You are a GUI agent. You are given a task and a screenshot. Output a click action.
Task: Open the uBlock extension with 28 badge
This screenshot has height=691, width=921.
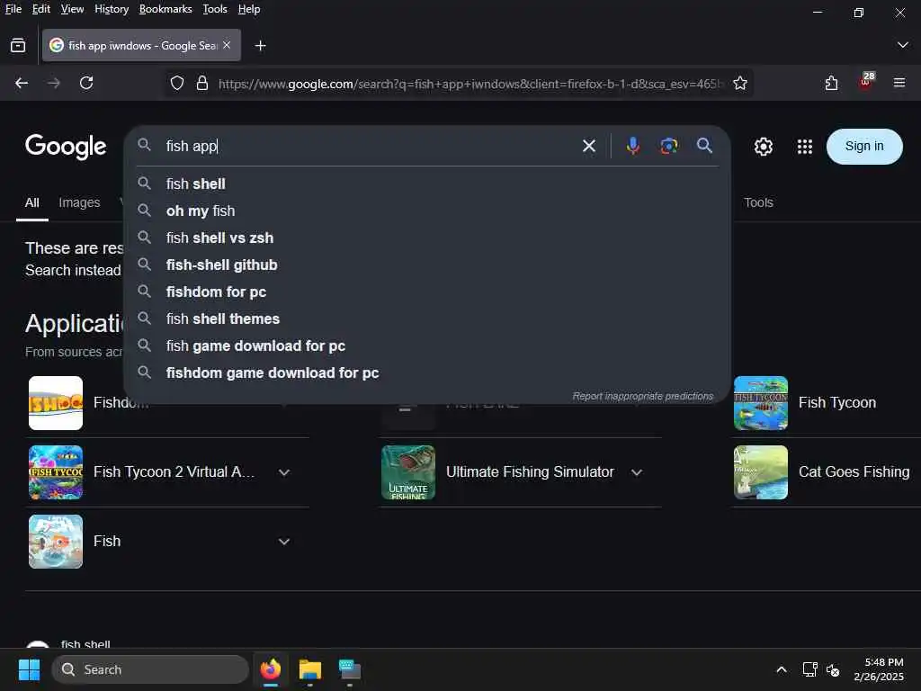(x=866, y=82)
